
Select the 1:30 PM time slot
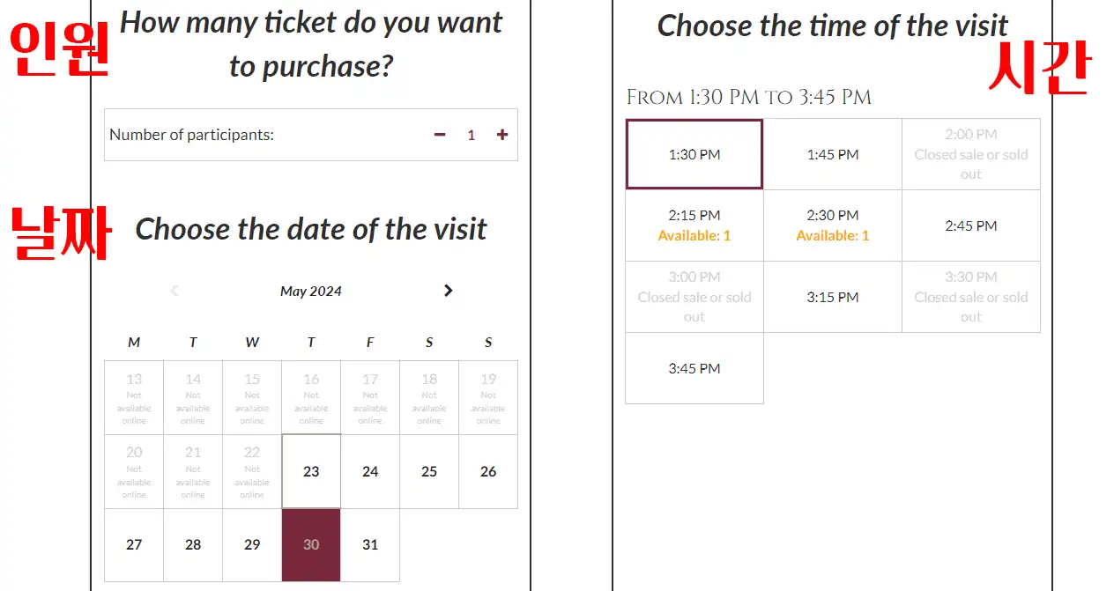(694, 154)
